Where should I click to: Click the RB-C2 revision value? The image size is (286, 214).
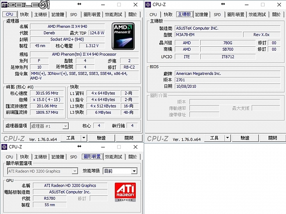(129, 67)
